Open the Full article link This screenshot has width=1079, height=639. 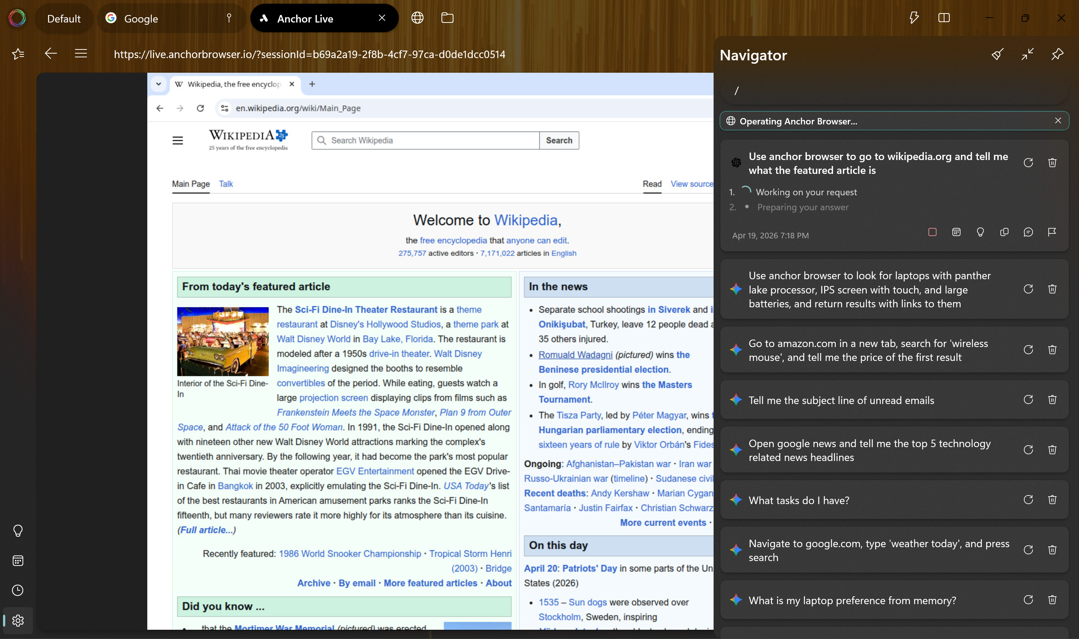point(206,530)
